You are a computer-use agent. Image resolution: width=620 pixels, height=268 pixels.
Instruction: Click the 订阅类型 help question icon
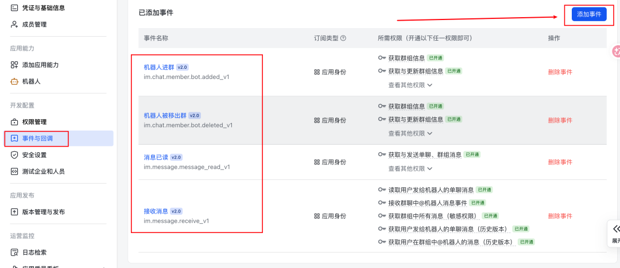pos(343,38)
